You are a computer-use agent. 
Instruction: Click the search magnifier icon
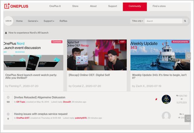click(x=185, y=21)
